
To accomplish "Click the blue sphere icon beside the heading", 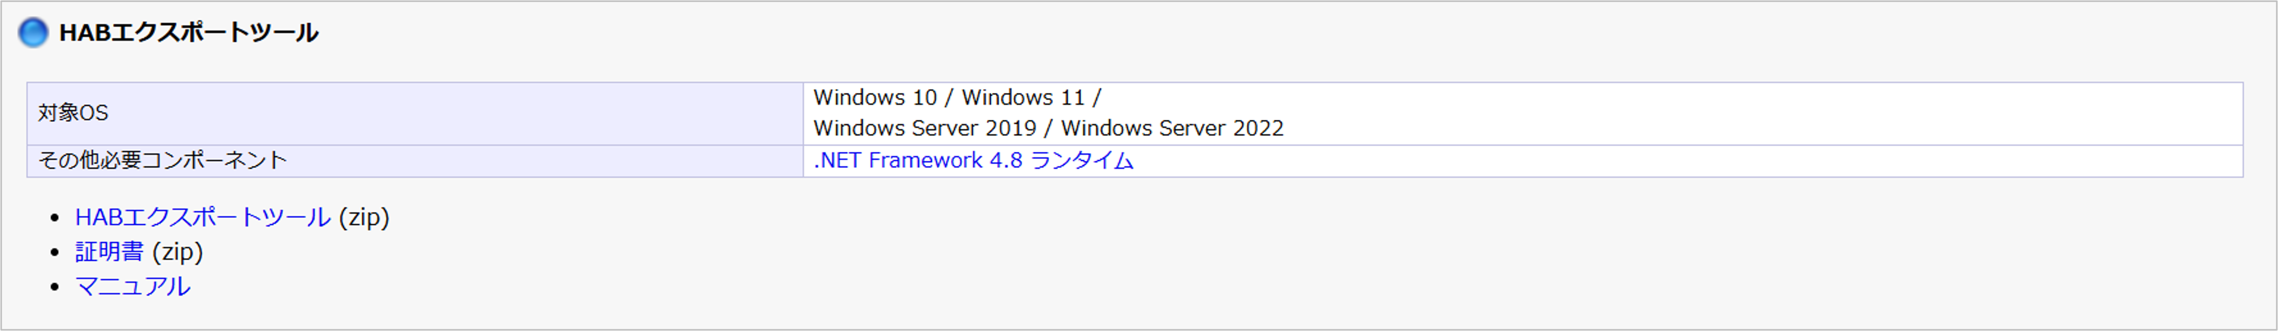I will pos(33,33).
